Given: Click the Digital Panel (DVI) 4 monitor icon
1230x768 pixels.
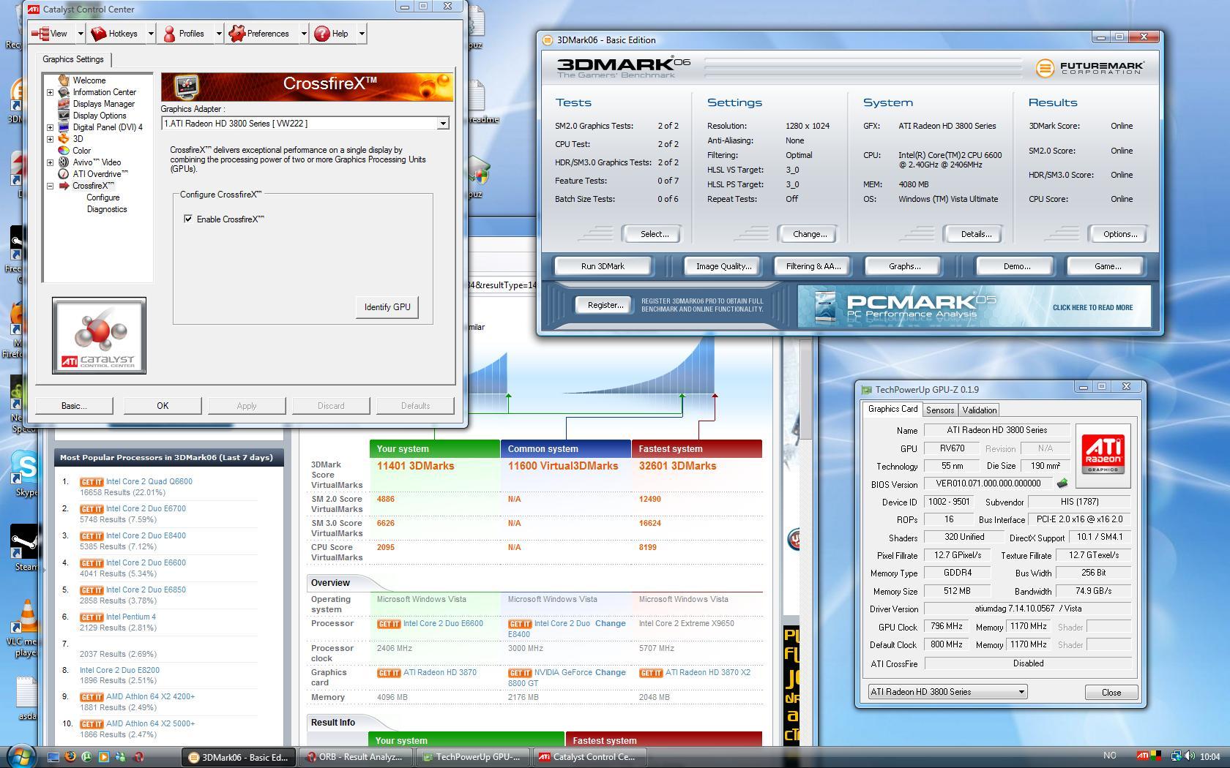Looking at the screenshot, I should (64, 127).
